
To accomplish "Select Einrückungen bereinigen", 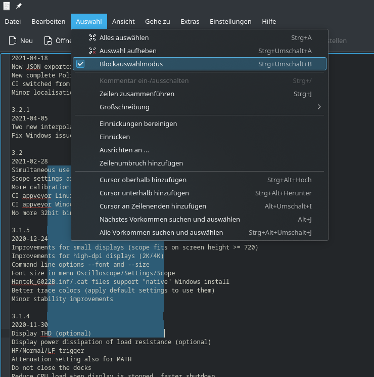I will (x=200, y=123).
